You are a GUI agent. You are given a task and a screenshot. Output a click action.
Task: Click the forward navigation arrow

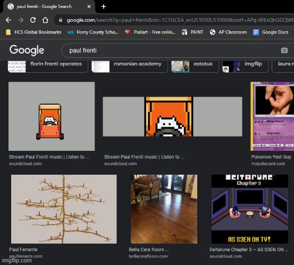click(x=21, y=20)
